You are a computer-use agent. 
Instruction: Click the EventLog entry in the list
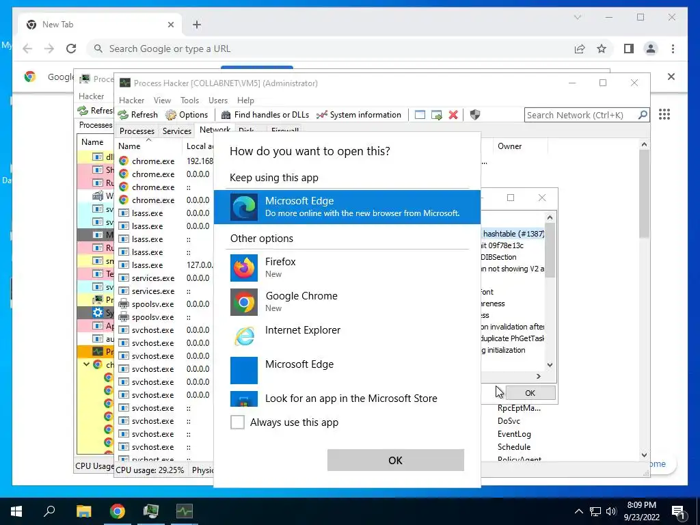514,434
